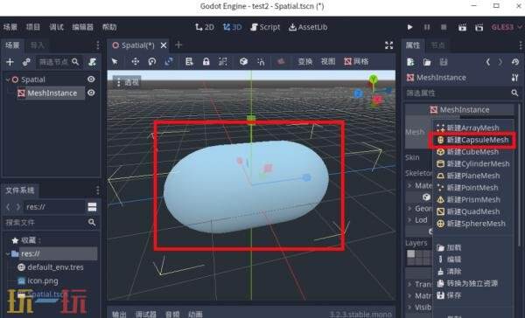525x318 pixels.
Task: Toggle visibility of MeshInstance node
Action: 91,93
